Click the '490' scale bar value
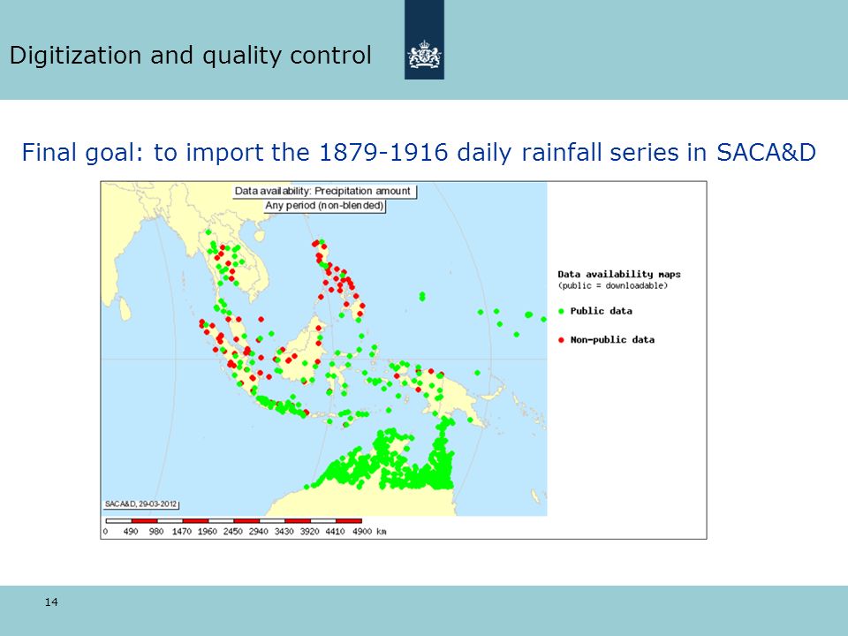The image size is (848, 636). click(131, 532)
